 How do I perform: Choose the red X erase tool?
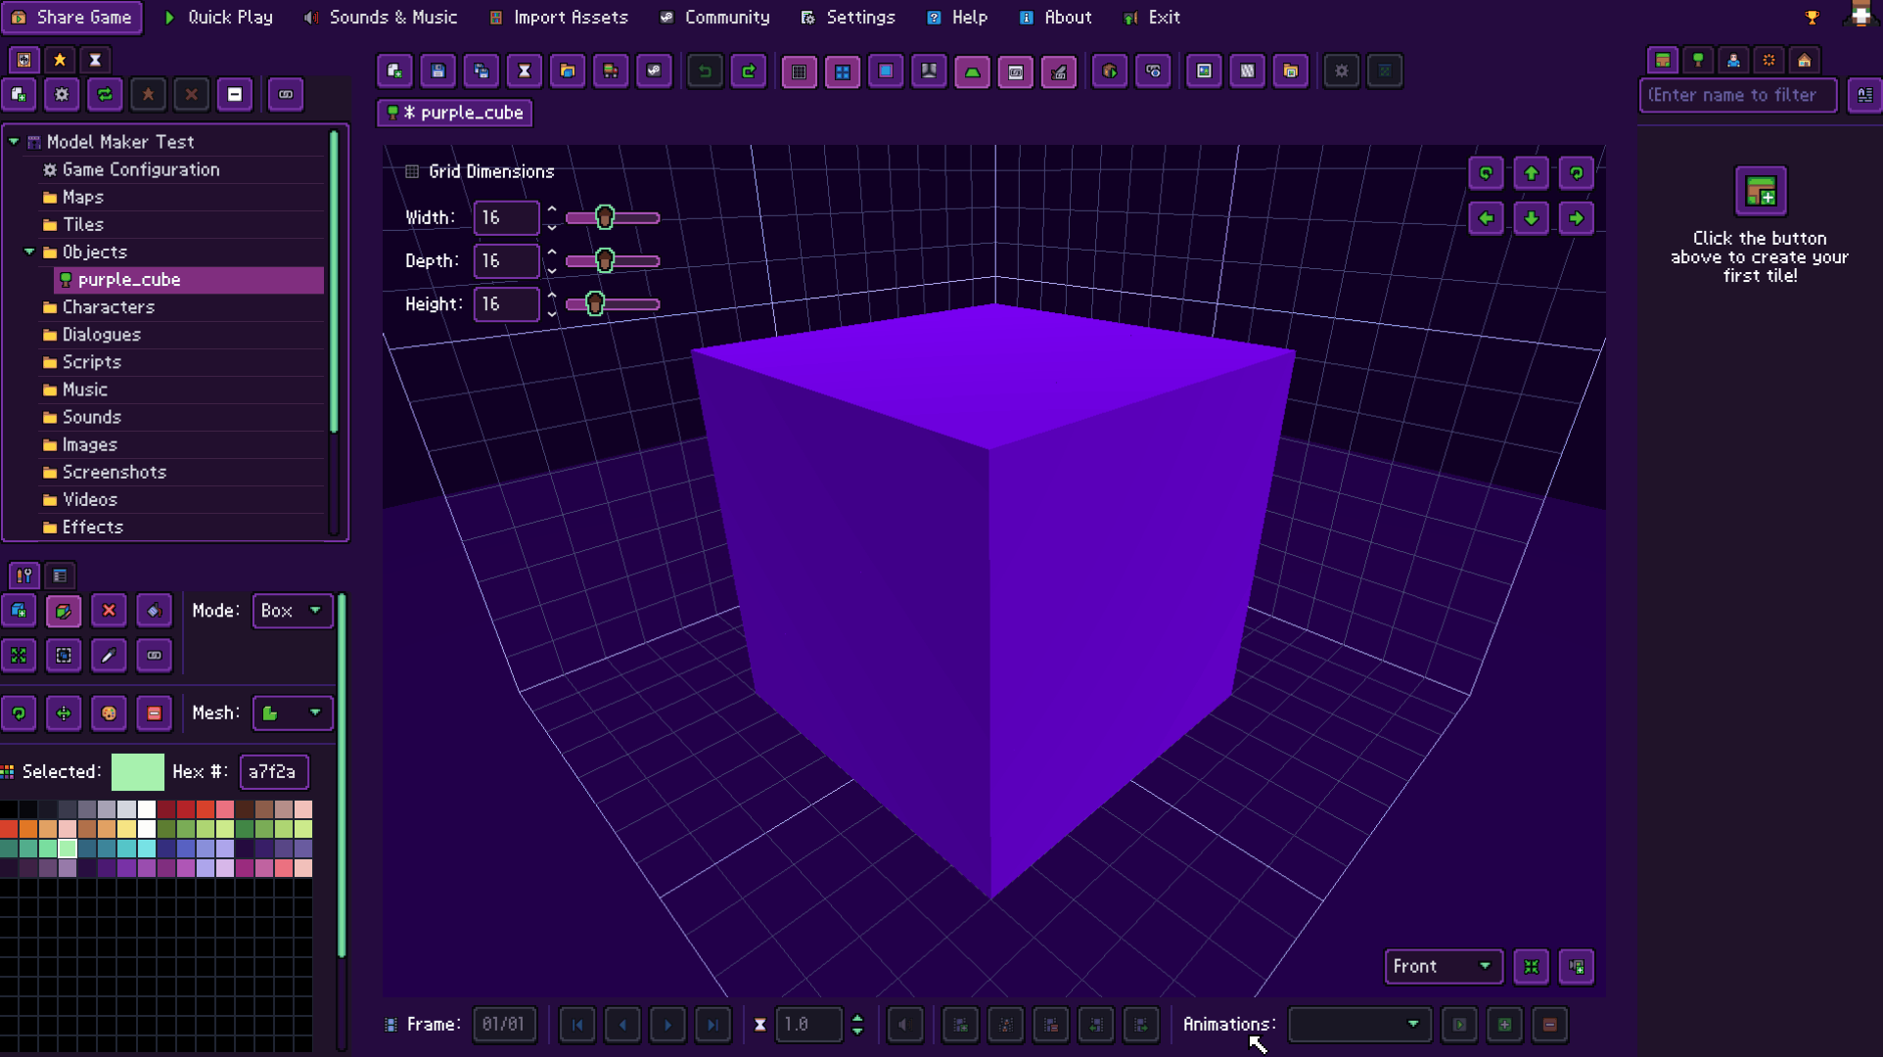tap(109, 611)
